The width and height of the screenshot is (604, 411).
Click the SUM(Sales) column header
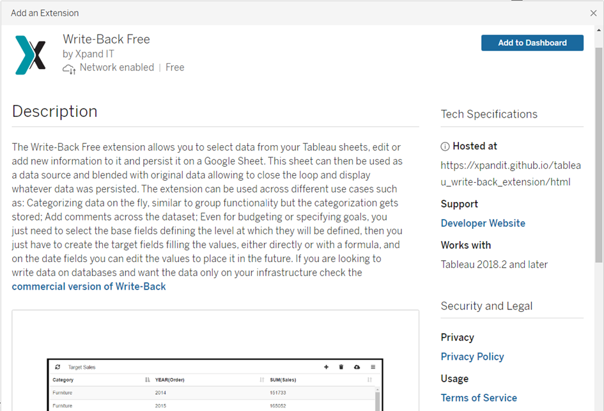click(283, 380)
